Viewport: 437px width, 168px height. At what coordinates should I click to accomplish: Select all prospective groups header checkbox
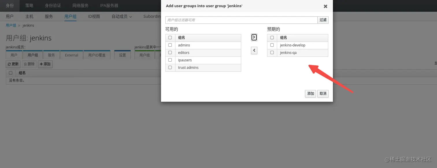[x=272, y=38]
